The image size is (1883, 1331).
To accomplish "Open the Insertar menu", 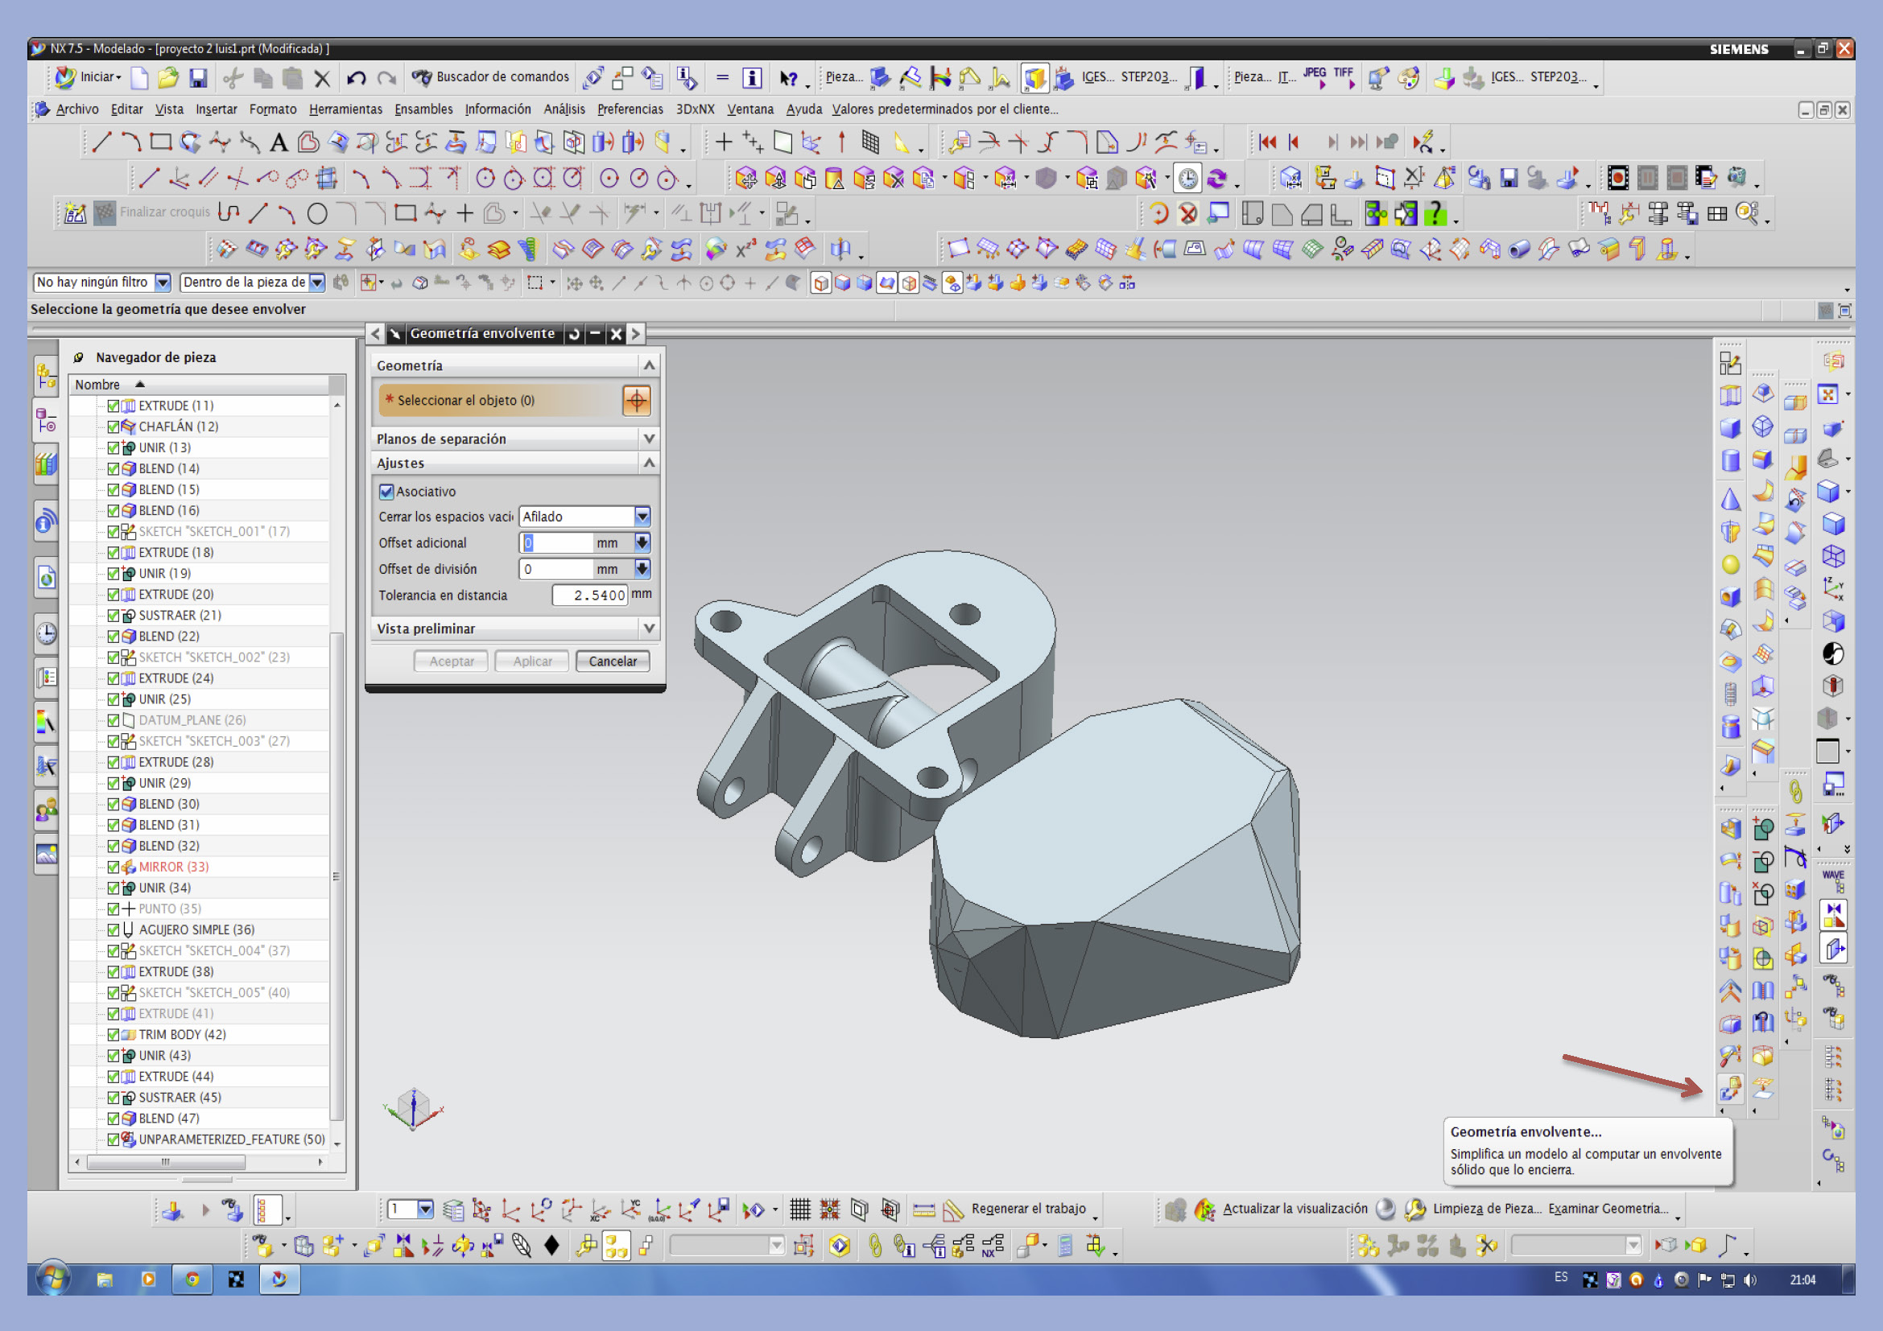I will [217, 109].
